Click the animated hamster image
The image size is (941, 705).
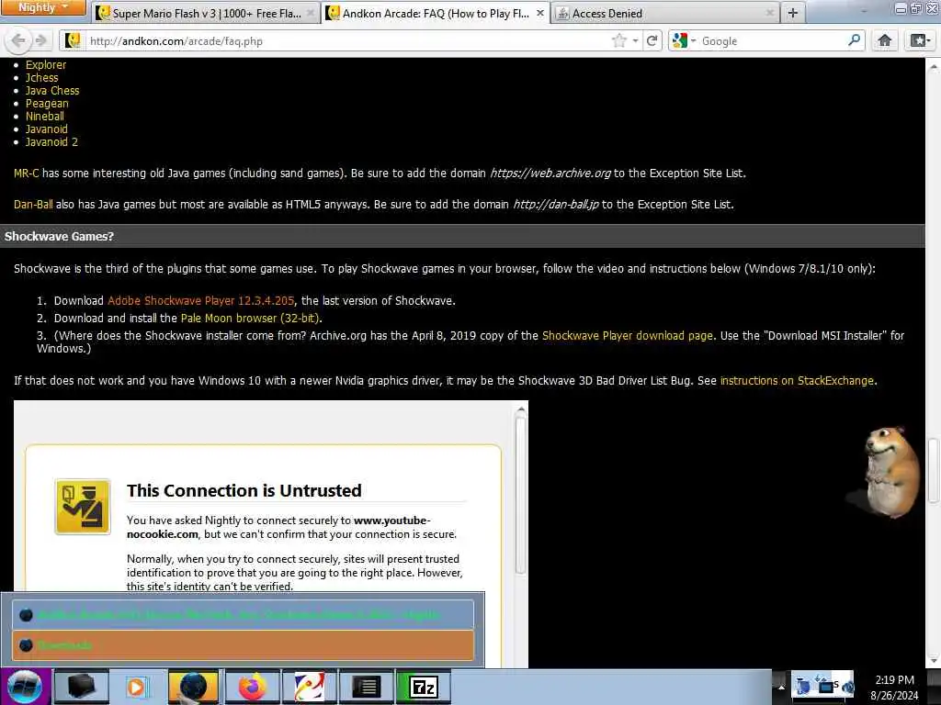coord(883,473)
